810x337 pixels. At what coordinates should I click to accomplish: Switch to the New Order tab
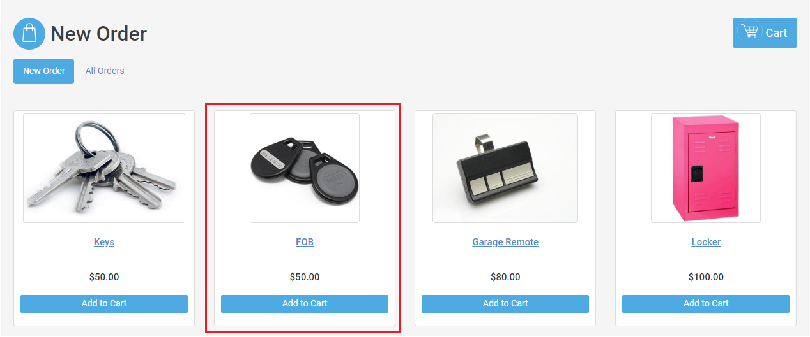pos(44,71)
